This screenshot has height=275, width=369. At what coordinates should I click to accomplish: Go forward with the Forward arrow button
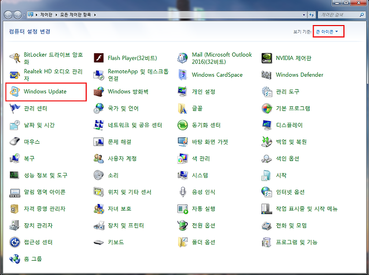point(17,15)
